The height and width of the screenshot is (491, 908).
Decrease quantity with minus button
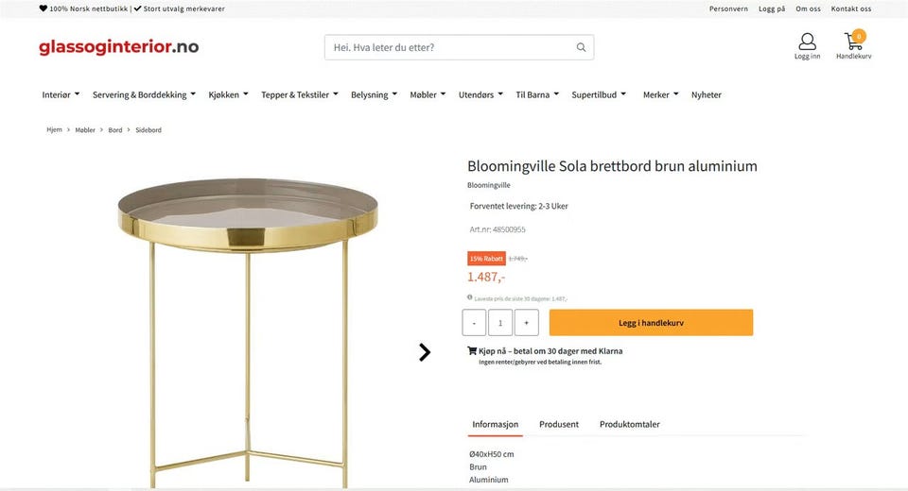[474, 323]
